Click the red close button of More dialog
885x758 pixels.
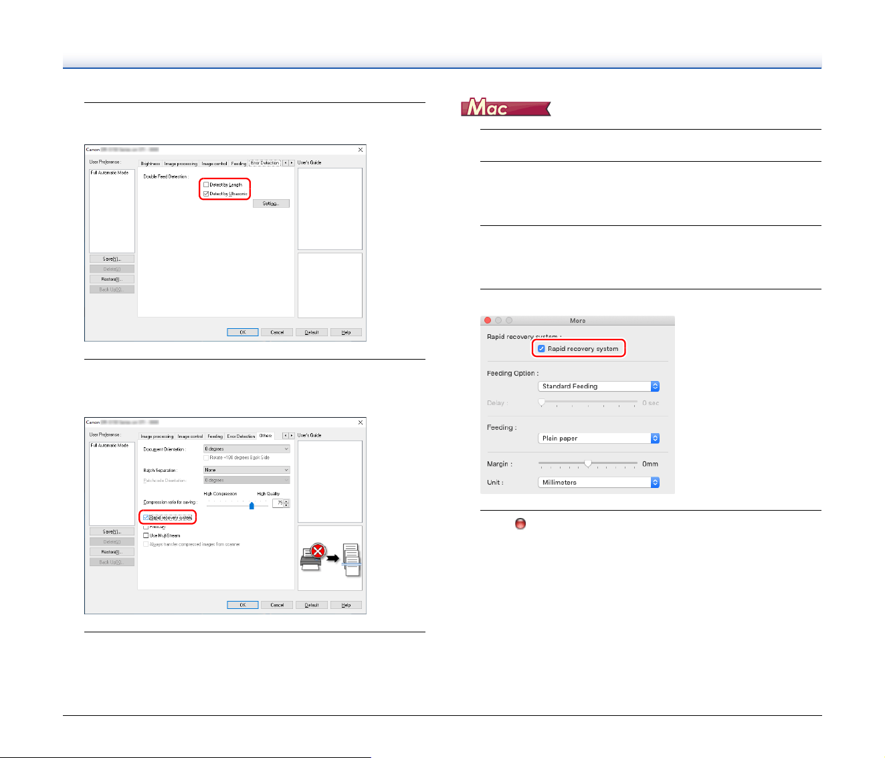(x=488, y=321)
